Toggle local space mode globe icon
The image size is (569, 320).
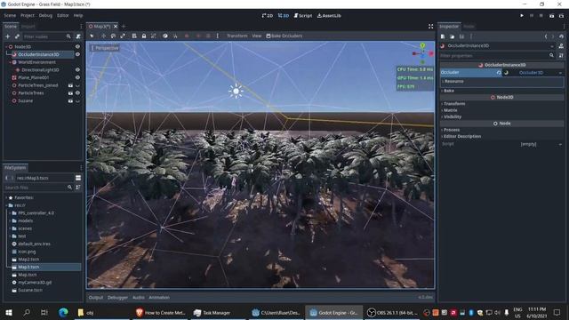pos(165,36)
